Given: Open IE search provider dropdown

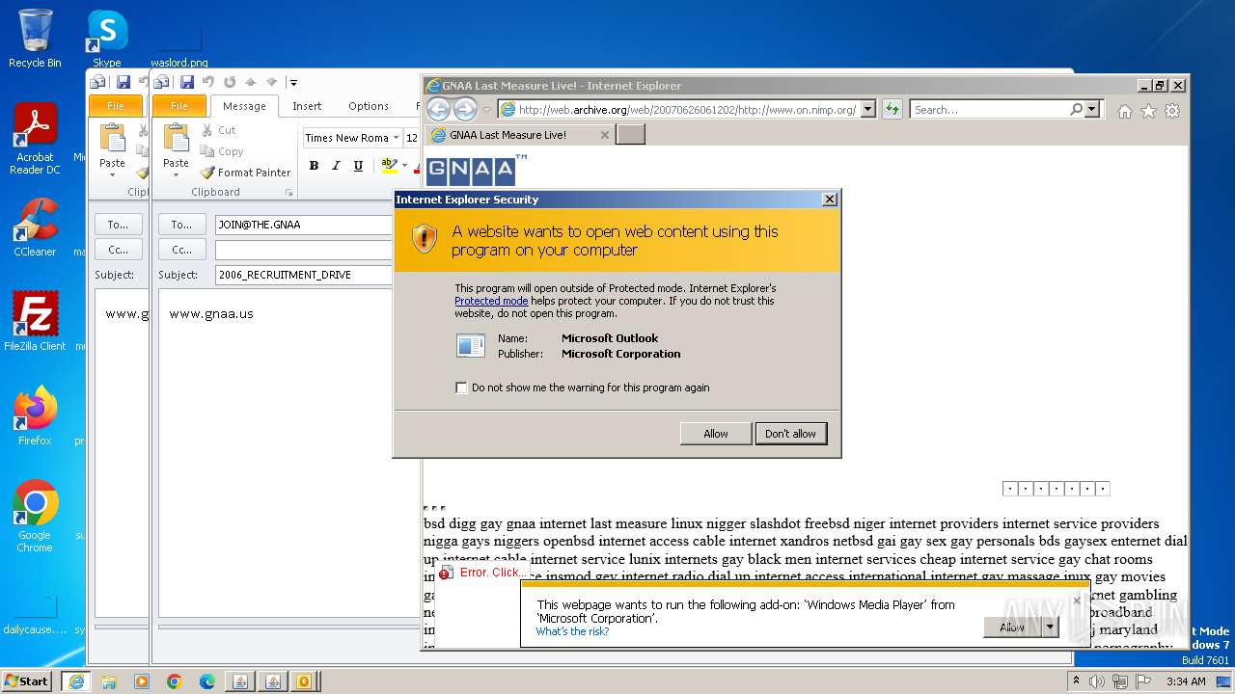Looking at the screenshot, I should 1092,110.
